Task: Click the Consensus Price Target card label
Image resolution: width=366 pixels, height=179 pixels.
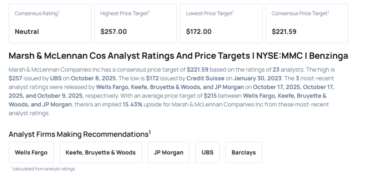Action: tap(300, 13)
